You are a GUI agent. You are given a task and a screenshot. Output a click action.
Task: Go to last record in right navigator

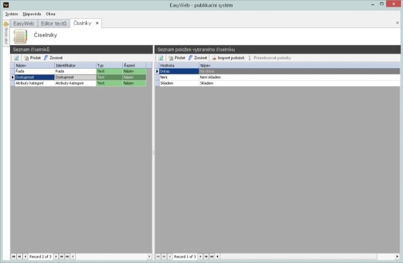click(212, 256)
